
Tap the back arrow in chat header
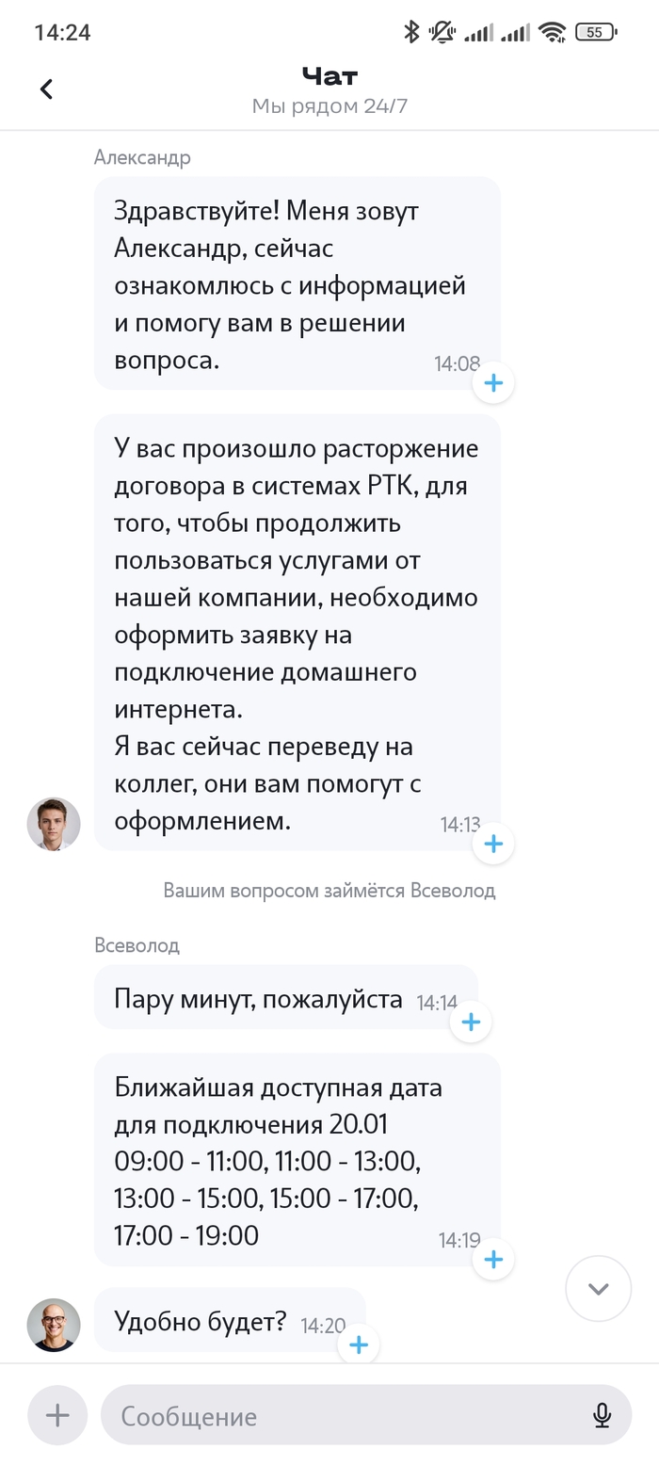(46, 89)
